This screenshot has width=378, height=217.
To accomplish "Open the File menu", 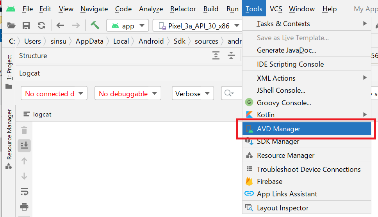I will click(27, 9).
